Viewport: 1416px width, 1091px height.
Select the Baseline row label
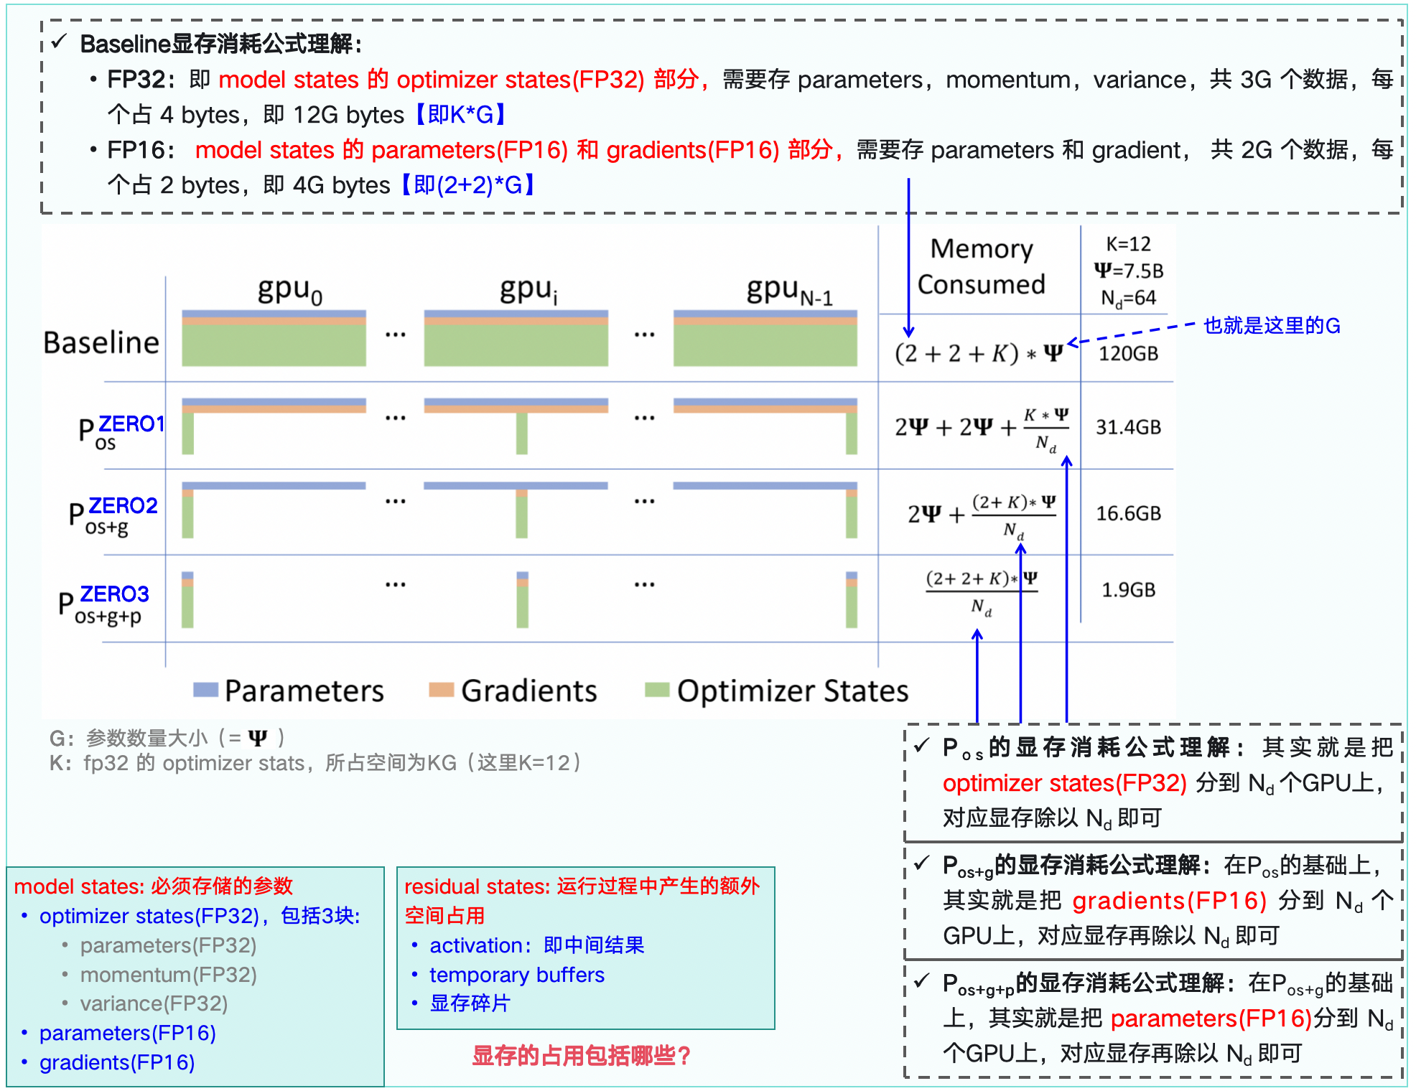pyautogui.click(x=103, y=343)
